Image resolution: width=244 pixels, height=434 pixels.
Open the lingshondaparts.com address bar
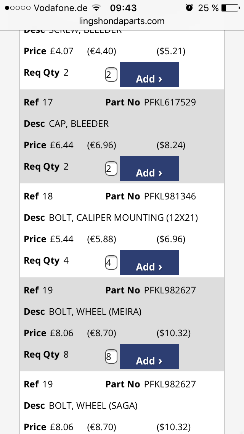(122, 21)
